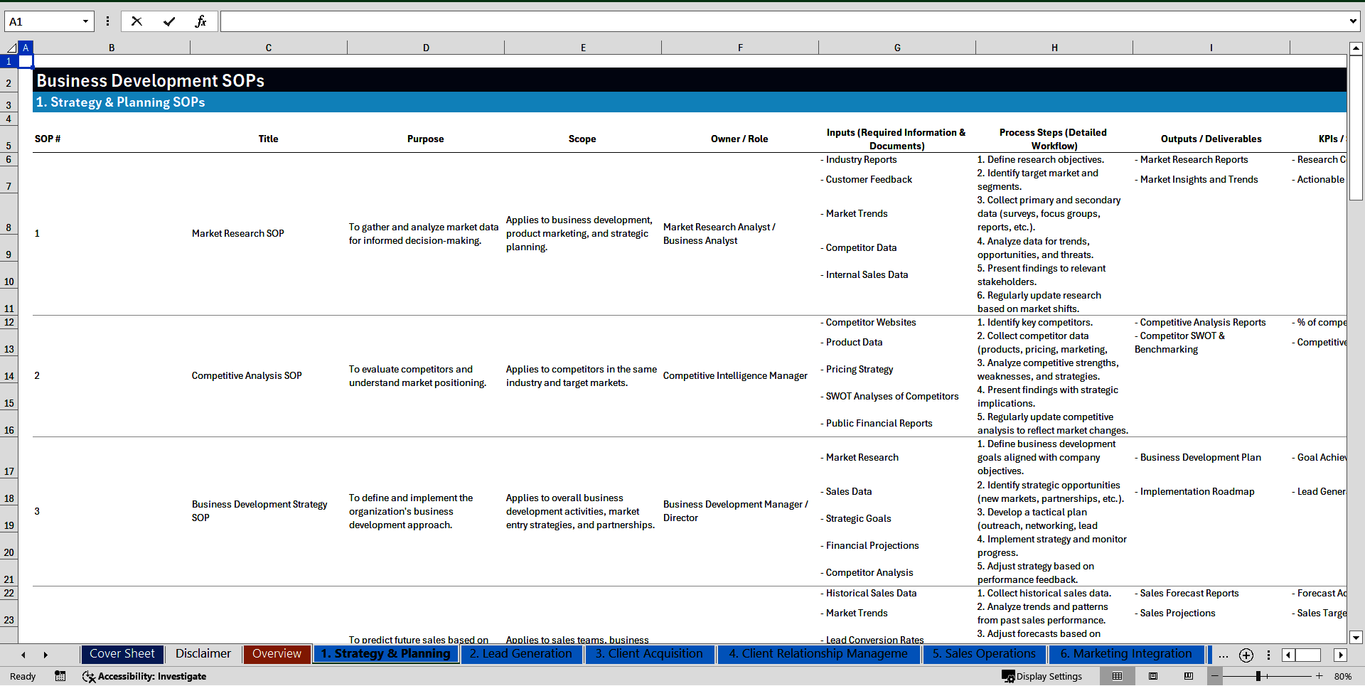Click the Insert Function fx icon
Image resolution: width=1365 pixels, height=686 pixels.
click(x=200, y=21)
